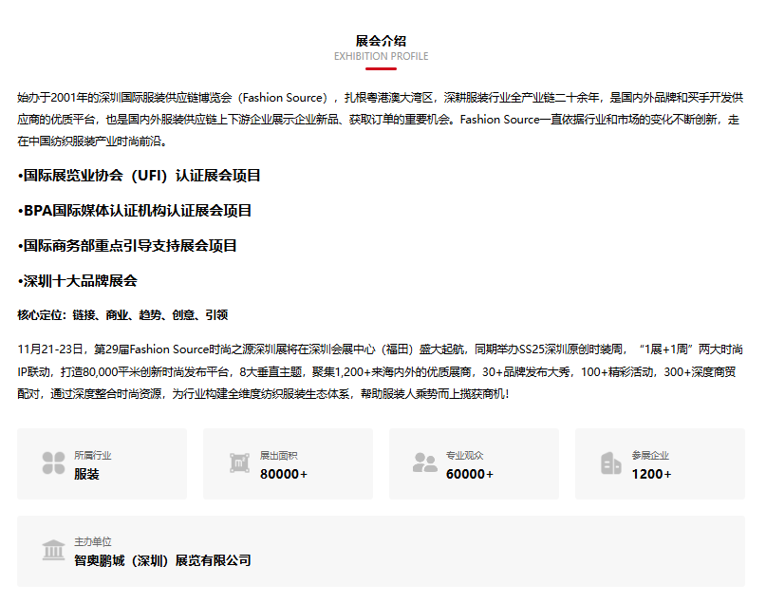Click the 所属行业 label

(x=93, y=456)
